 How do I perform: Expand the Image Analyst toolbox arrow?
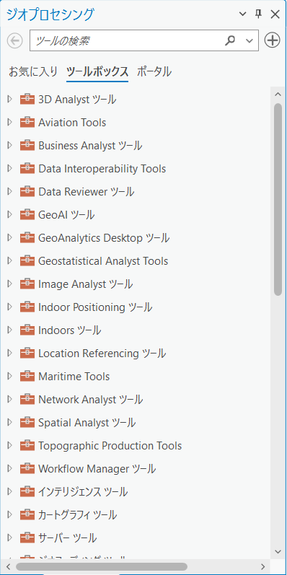click(x=10, y=284)
